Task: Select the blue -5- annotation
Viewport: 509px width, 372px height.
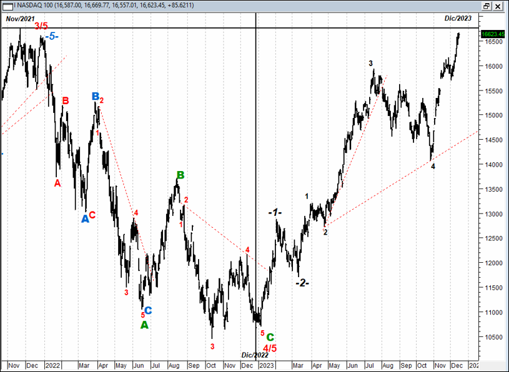Action: pos(52,37)
